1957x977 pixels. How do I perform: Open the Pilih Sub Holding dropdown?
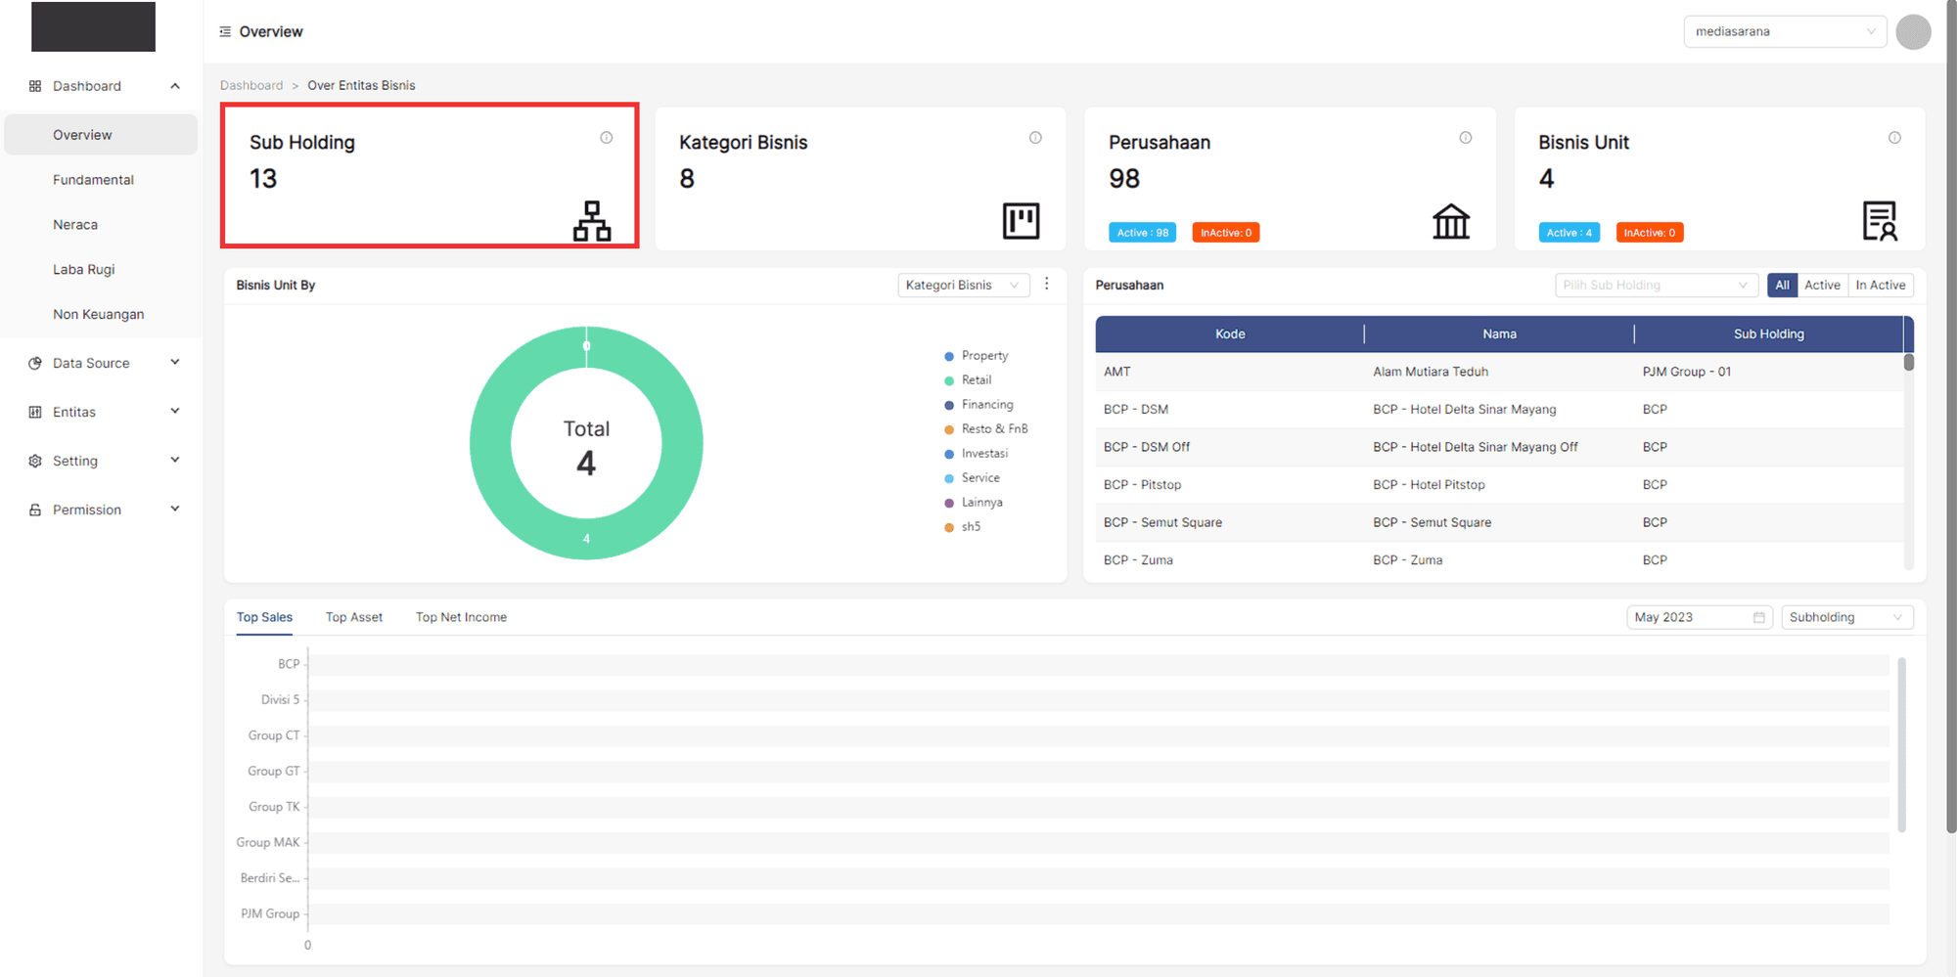1655,286
